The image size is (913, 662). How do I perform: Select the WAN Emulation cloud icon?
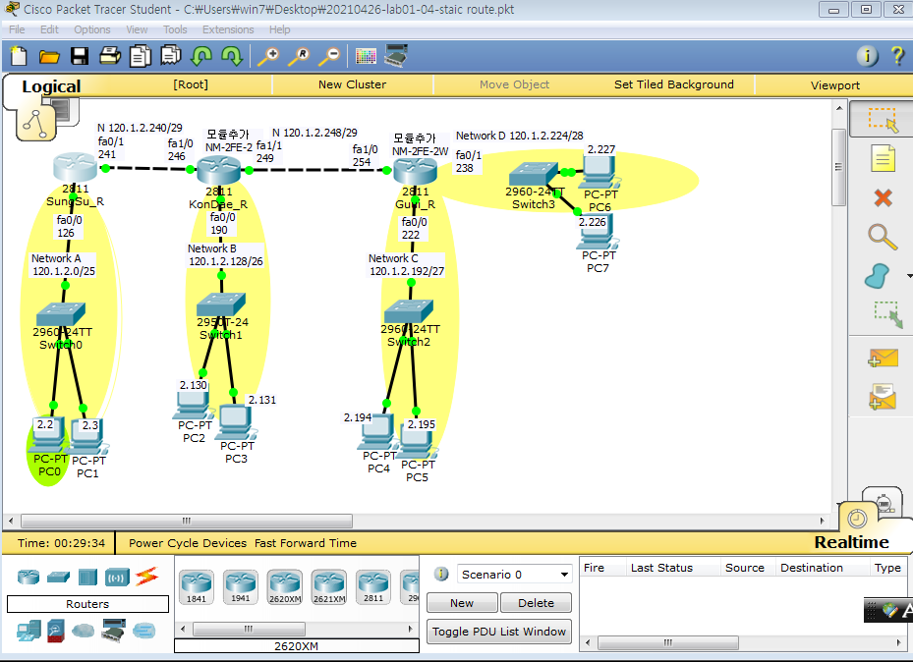pos(84,631)
